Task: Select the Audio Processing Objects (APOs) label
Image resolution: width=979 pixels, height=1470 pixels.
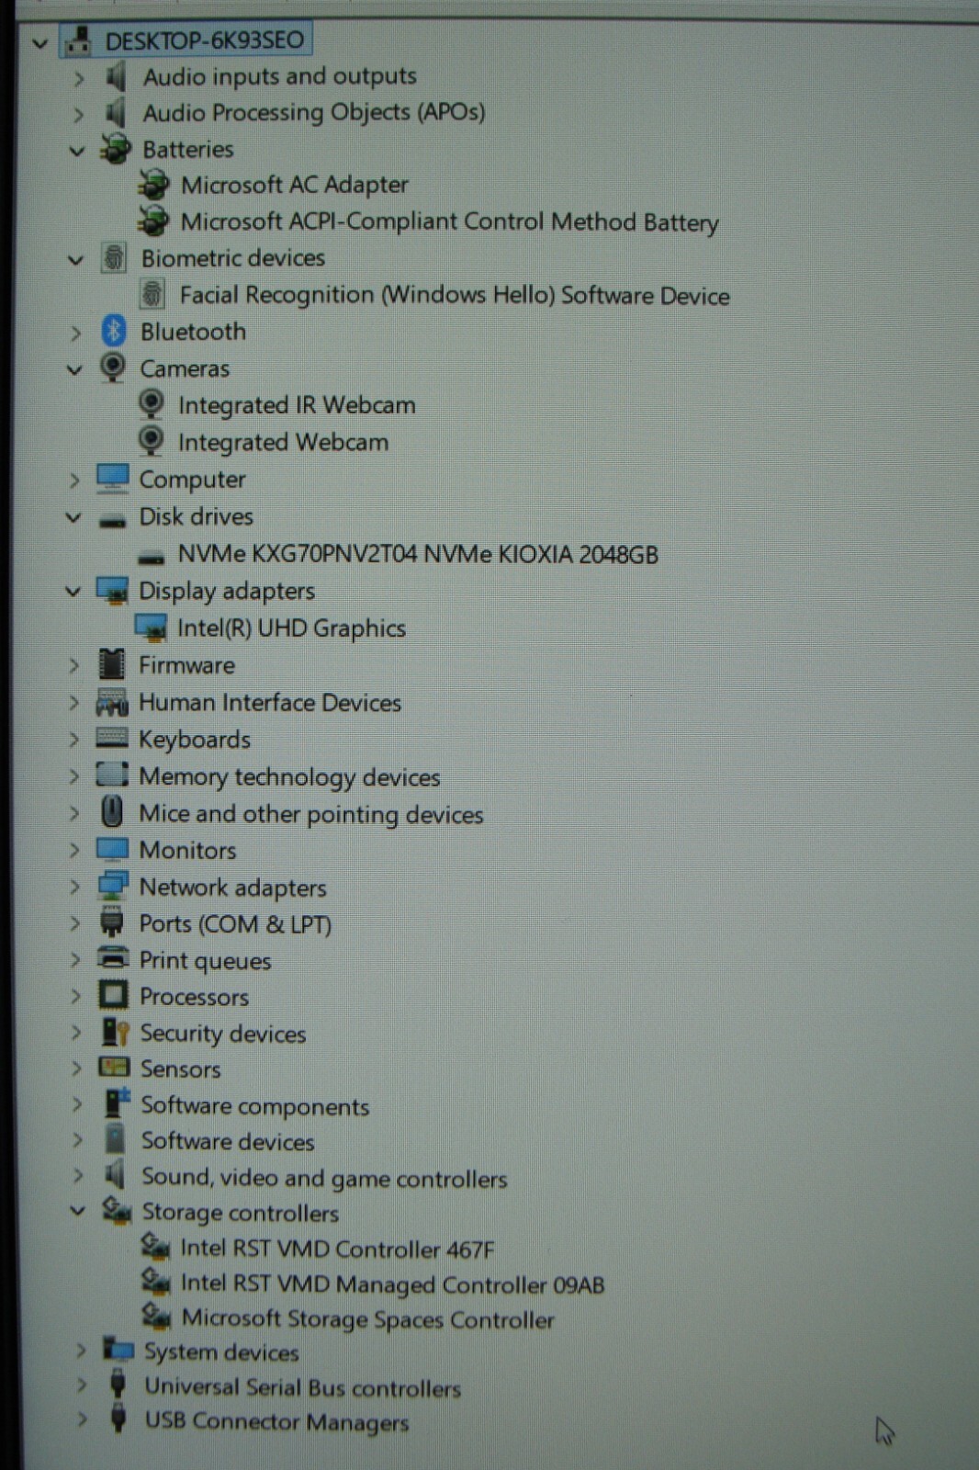Action: pyautogui.click(x=314, y=112)
